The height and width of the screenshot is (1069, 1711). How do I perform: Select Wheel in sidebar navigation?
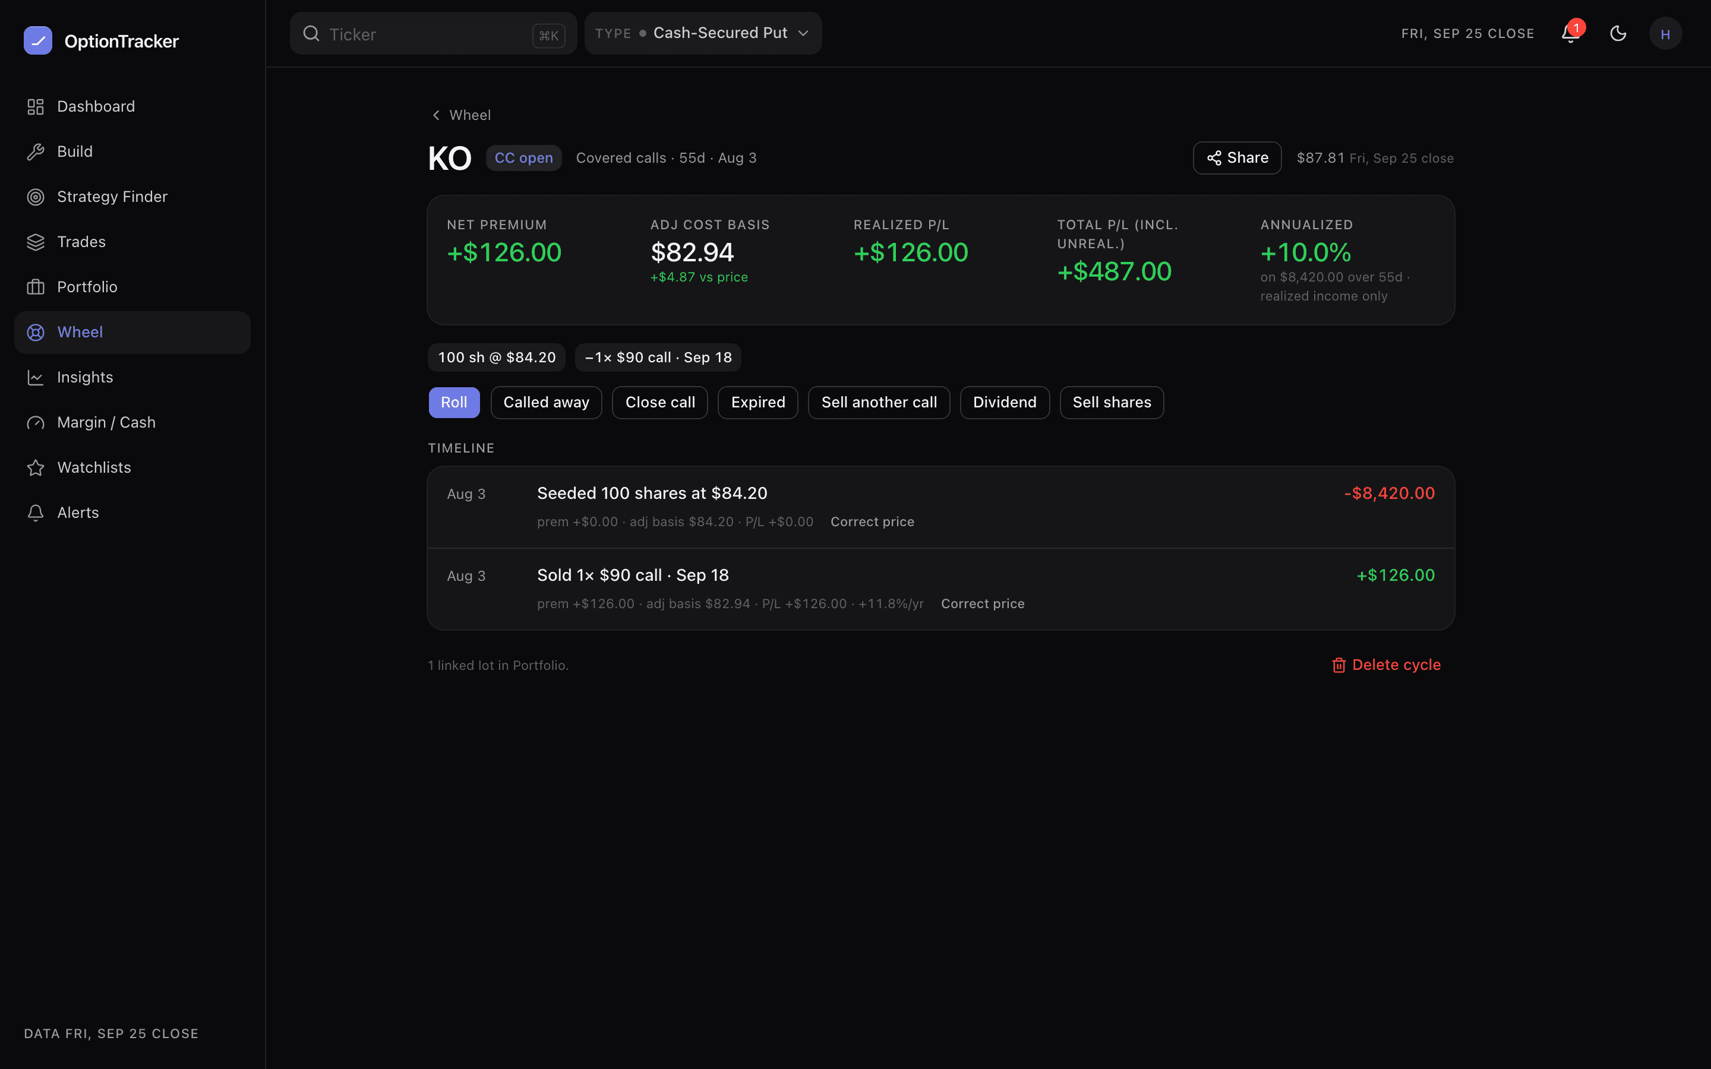(132, 333)
